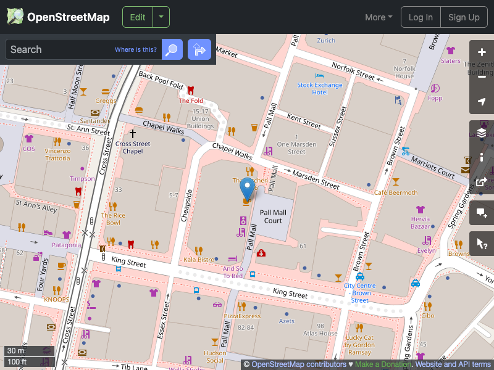This screenshot has width=494, height=370.
Task: Expand the Edit mode dropdown arrow
Action: pyautogui.click(x=161, y=17)
